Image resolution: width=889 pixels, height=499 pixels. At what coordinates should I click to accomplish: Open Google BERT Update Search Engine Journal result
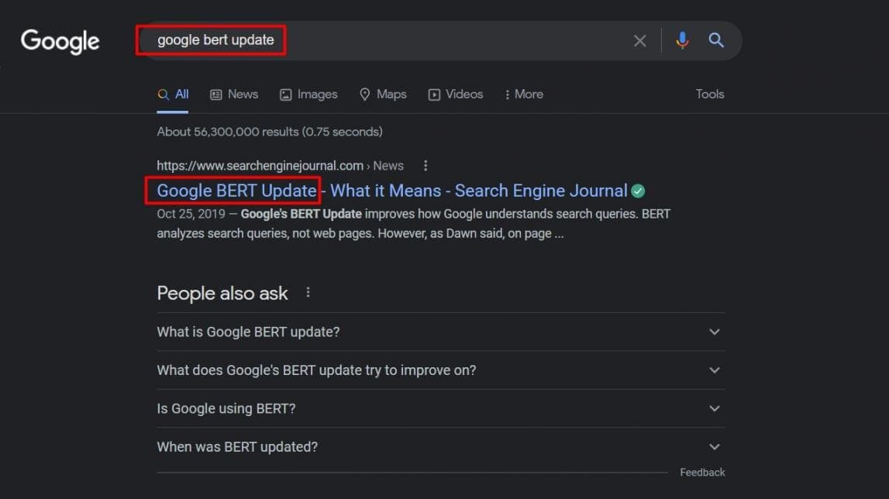click(x=391, y=191)
